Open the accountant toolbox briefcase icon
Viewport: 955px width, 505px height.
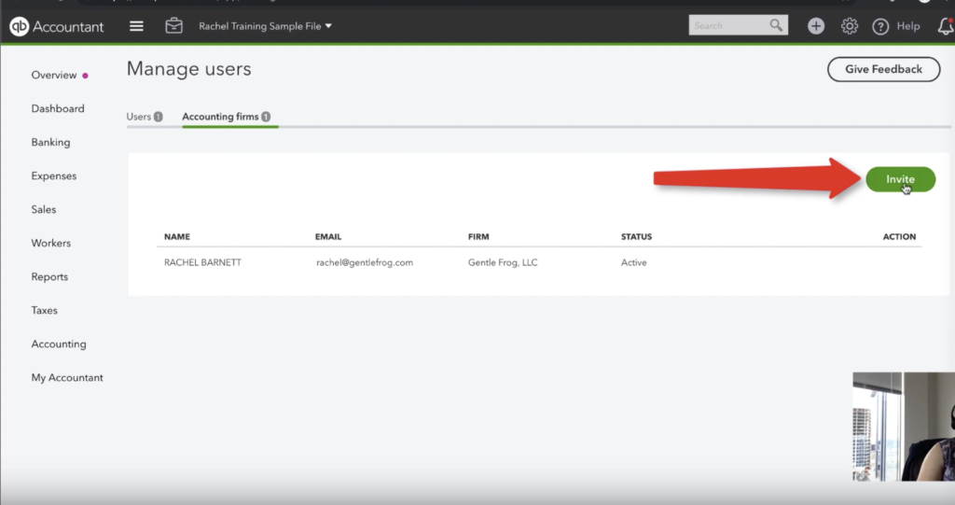pos(173,25)
